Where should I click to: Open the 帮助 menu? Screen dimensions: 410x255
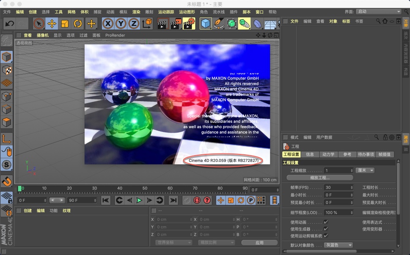pyautogui.click(x=272, y=12)
